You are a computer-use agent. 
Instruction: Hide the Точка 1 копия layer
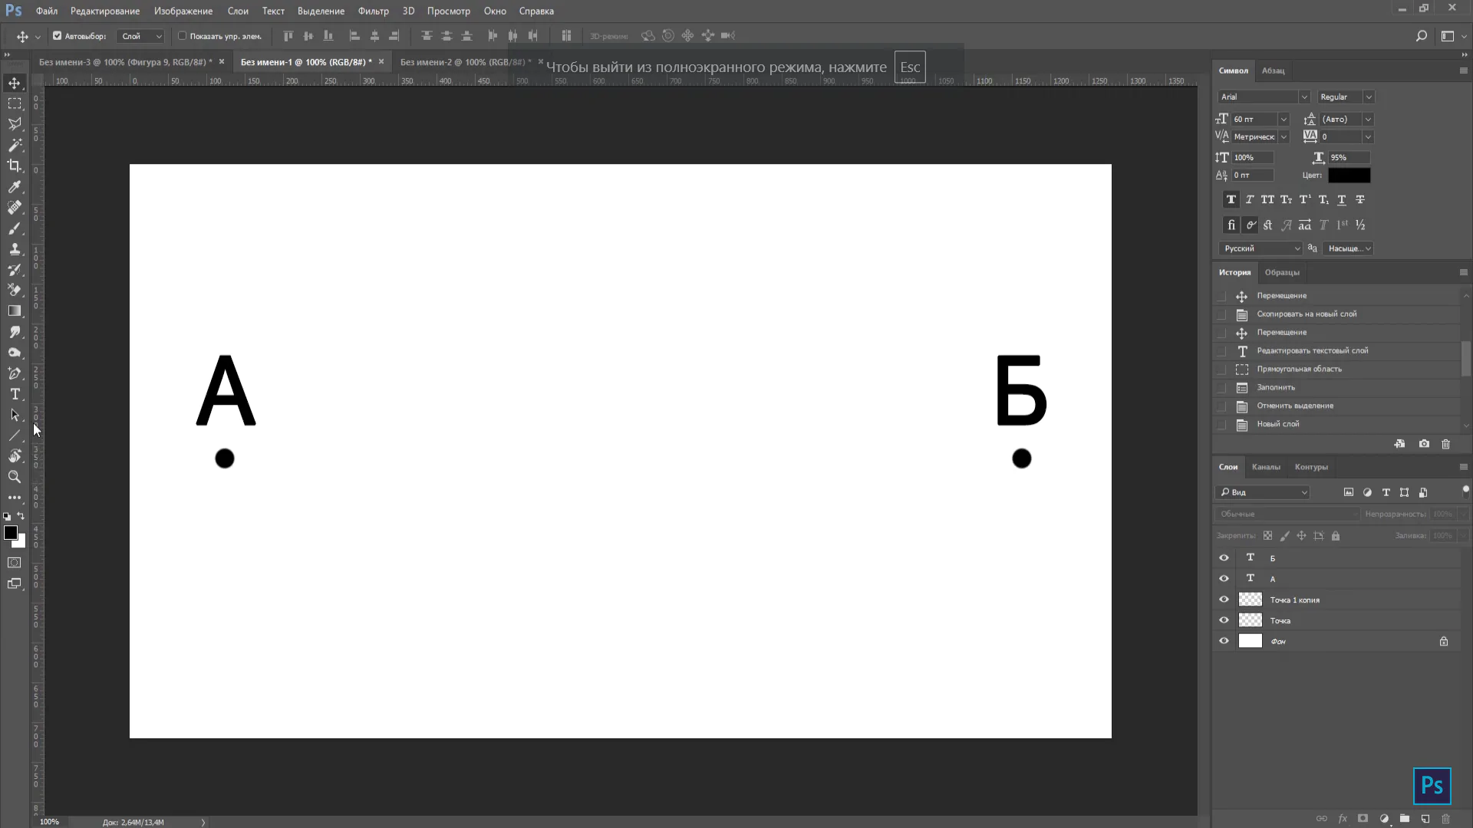click(1224, 600)
